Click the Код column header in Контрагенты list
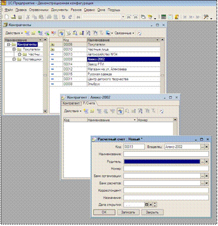The width and height of the screenshot is (218, 226). [x=75, y=40]
